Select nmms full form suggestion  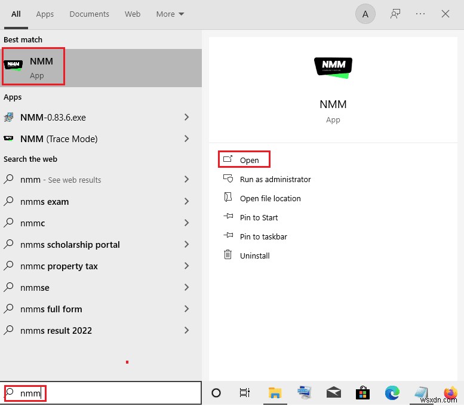coord(101,309)
